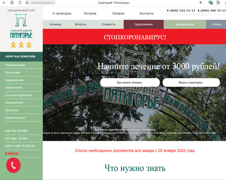Open the Галерея menu item

coord(118,14)
